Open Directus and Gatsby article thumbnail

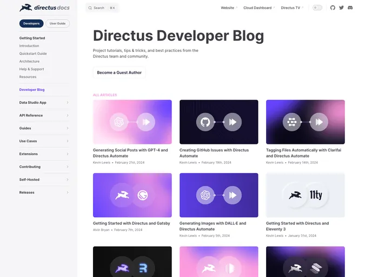click(132, 195)
